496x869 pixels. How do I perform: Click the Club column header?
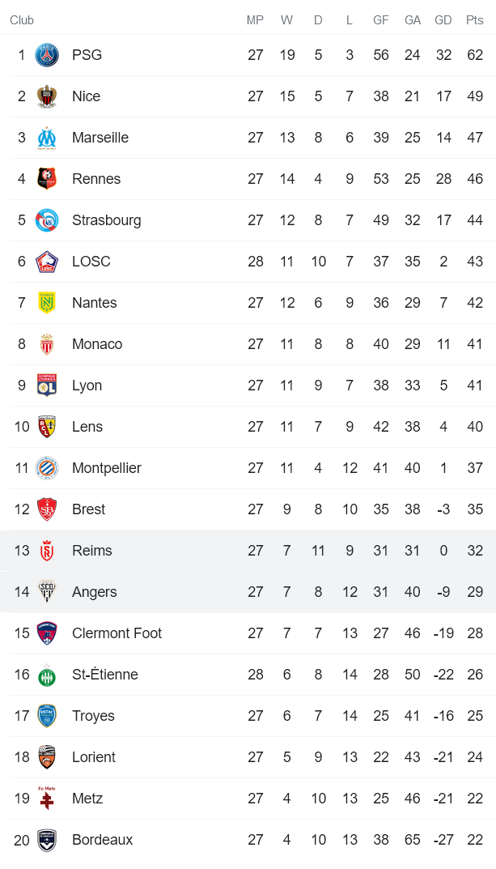coord(22,20)
